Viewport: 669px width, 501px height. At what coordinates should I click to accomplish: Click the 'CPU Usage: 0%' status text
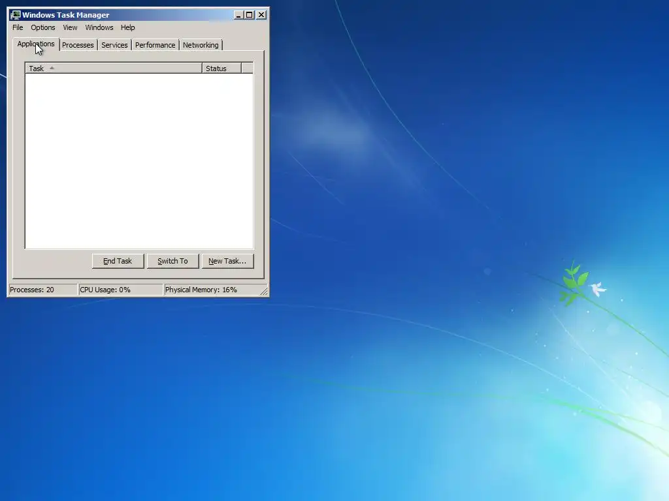(x=105, y=290)
